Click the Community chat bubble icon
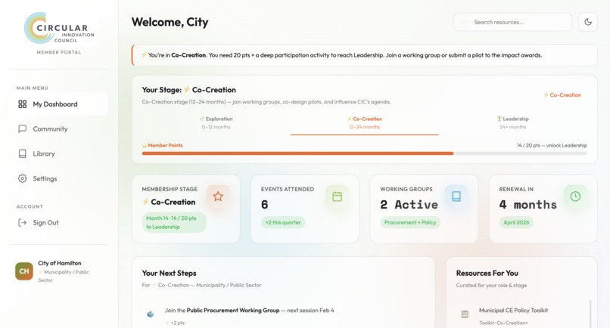Image resolution: width=610 pixels, height=328 pixels. [x=23, y=128]
